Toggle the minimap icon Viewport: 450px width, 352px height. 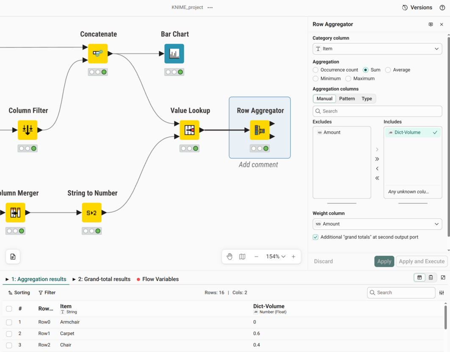pos(242,256)
